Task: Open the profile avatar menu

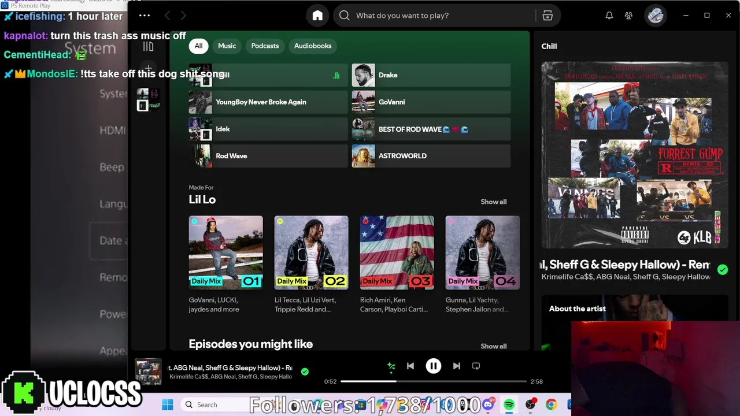Action: point(655,16)
